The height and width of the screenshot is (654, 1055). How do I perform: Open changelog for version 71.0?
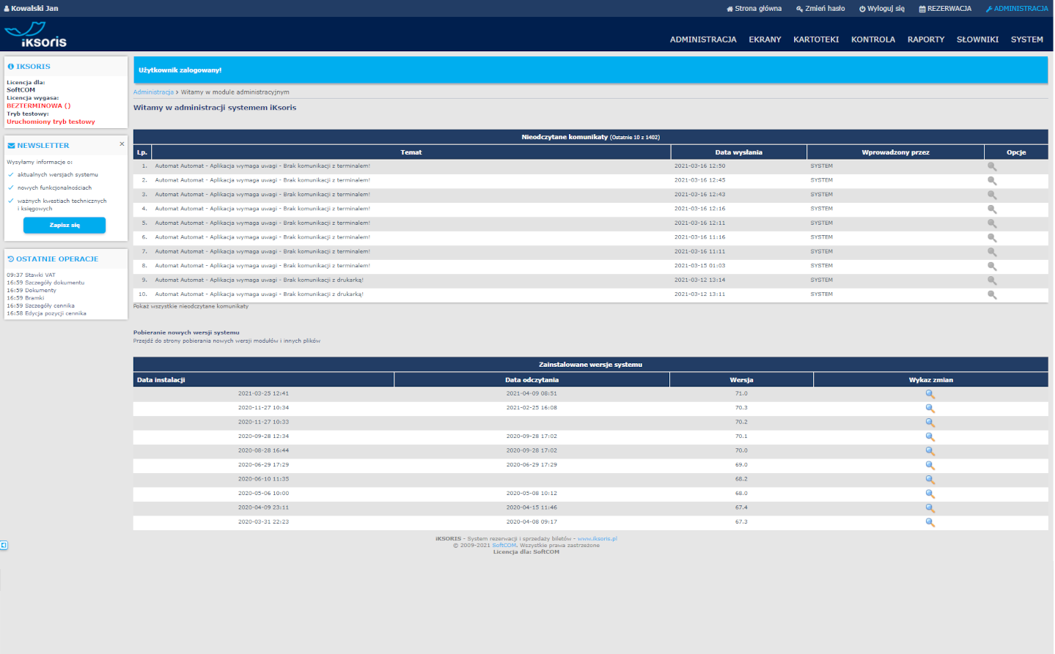point(930,394)
